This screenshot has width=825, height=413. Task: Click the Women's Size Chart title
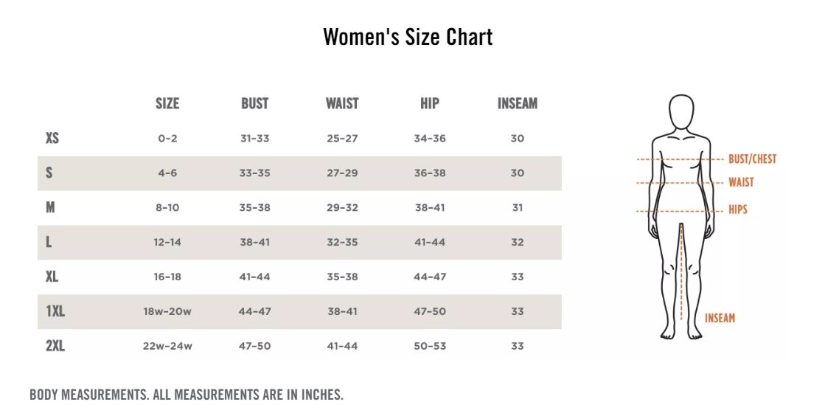pos(408,37)
